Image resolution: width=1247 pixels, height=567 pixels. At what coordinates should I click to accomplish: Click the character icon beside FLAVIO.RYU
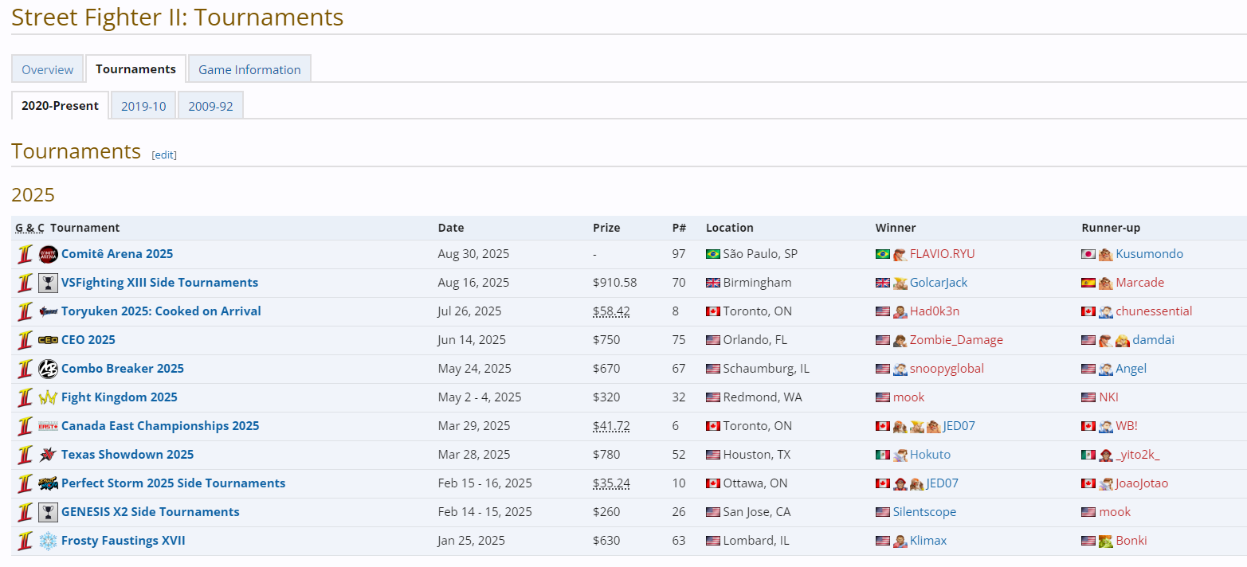[x=900, y=254]
